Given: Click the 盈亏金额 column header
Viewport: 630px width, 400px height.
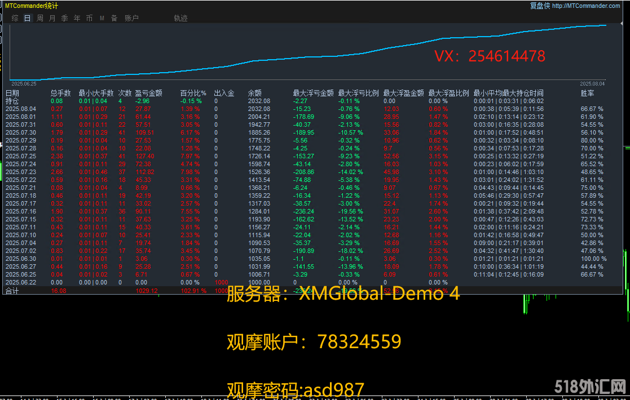Looking at the screenshot, I should [x=148, y=93].
